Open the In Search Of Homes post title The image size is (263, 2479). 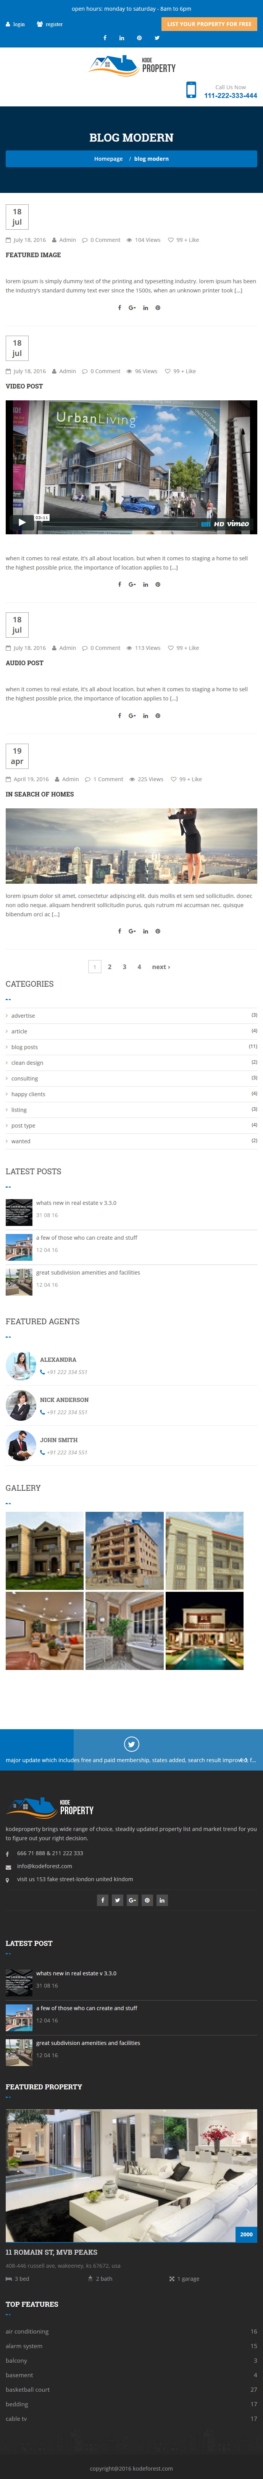click(x=39, y=794)
